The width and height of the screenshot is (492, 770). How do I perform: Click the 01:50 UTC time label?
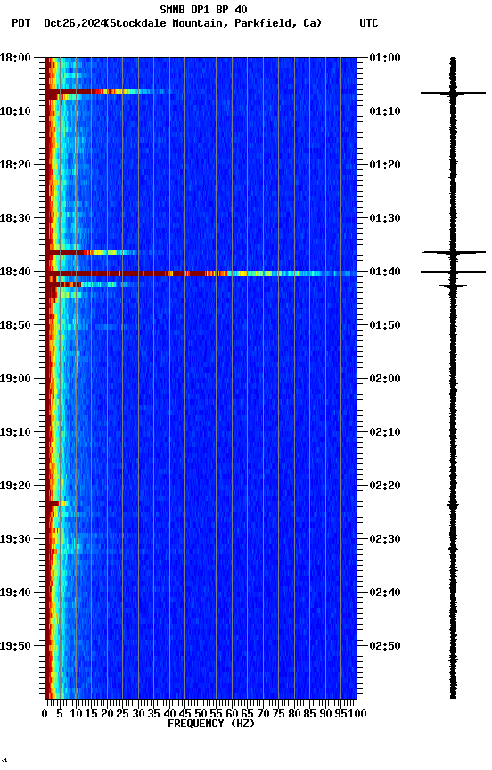[x=385, y=325]
